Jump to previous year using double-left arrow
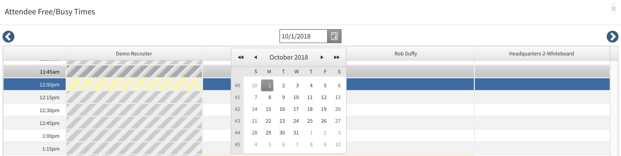 tap(241, 57)
